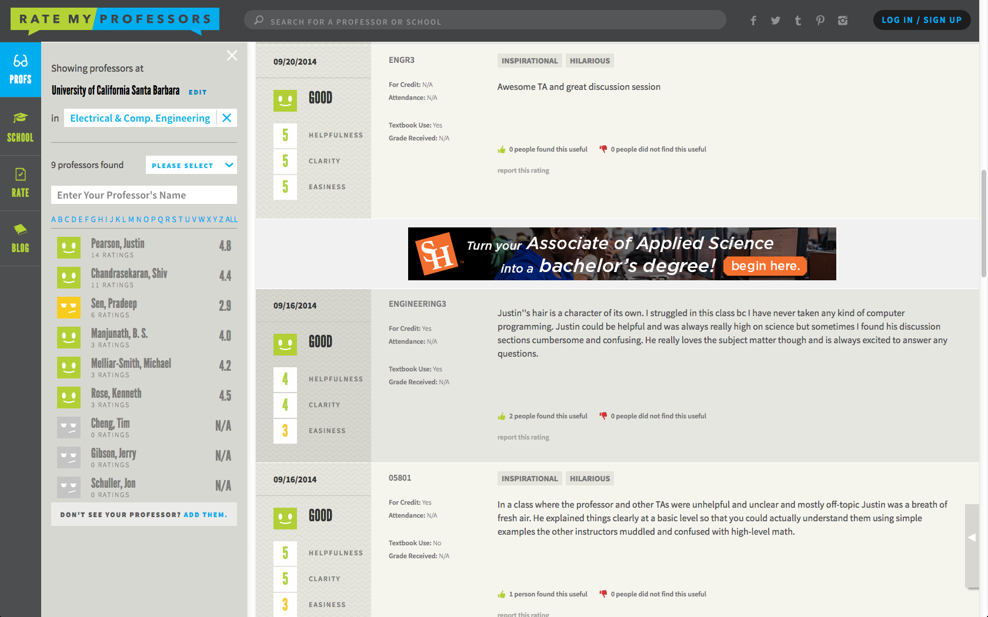Focus the Enter Your Professor's Name field
988x617 pixels.
(144, 195)
